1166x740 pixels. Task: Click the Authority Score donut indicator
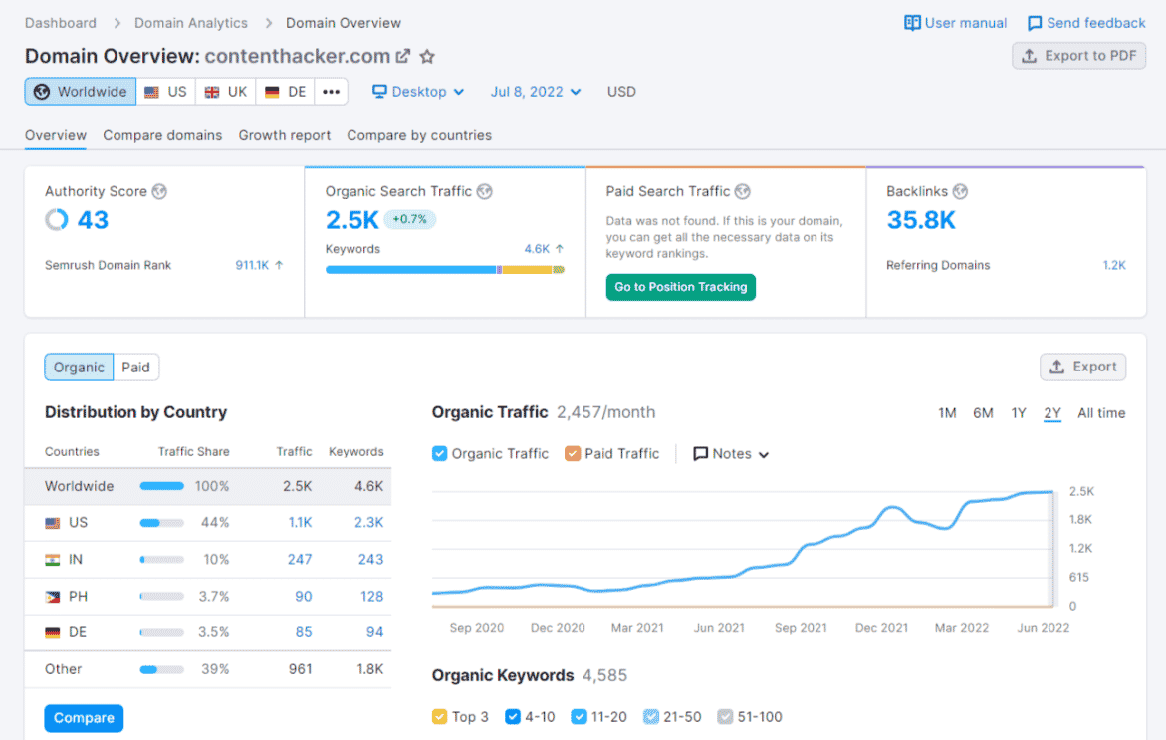(57, 220)
